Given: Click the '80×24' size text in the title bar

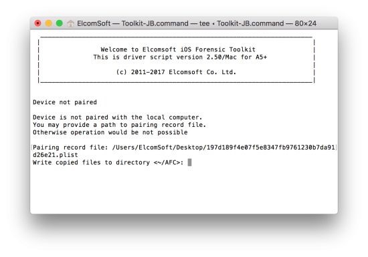Looking at the screenshot, I should (x=306, y=23).
